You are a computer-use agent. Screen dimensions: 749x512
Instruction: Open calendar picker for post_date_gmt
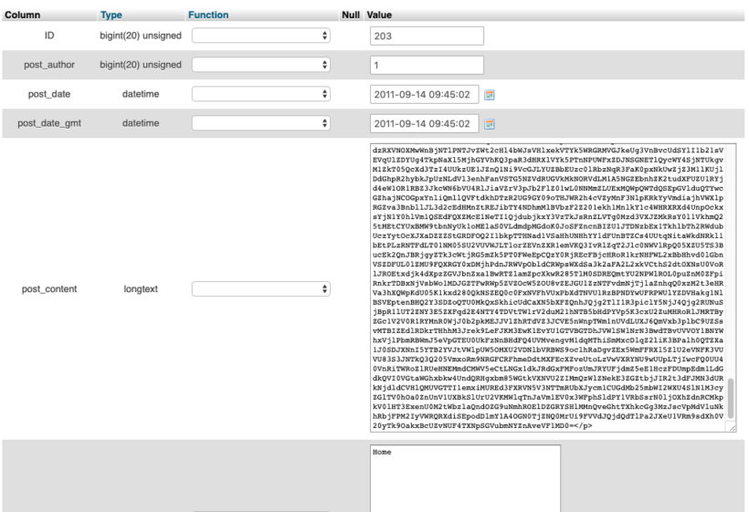pos(490,124)
